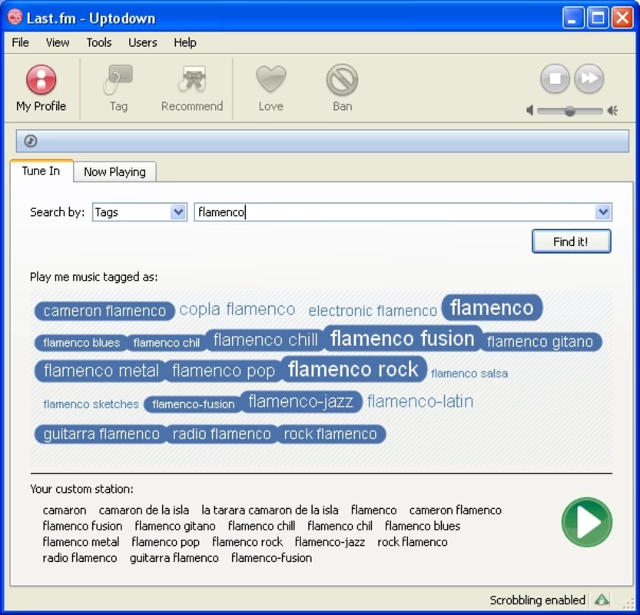
Task: Click 'camaron' in custom station list
Action: pyautogui.click(x=65, y=510)
